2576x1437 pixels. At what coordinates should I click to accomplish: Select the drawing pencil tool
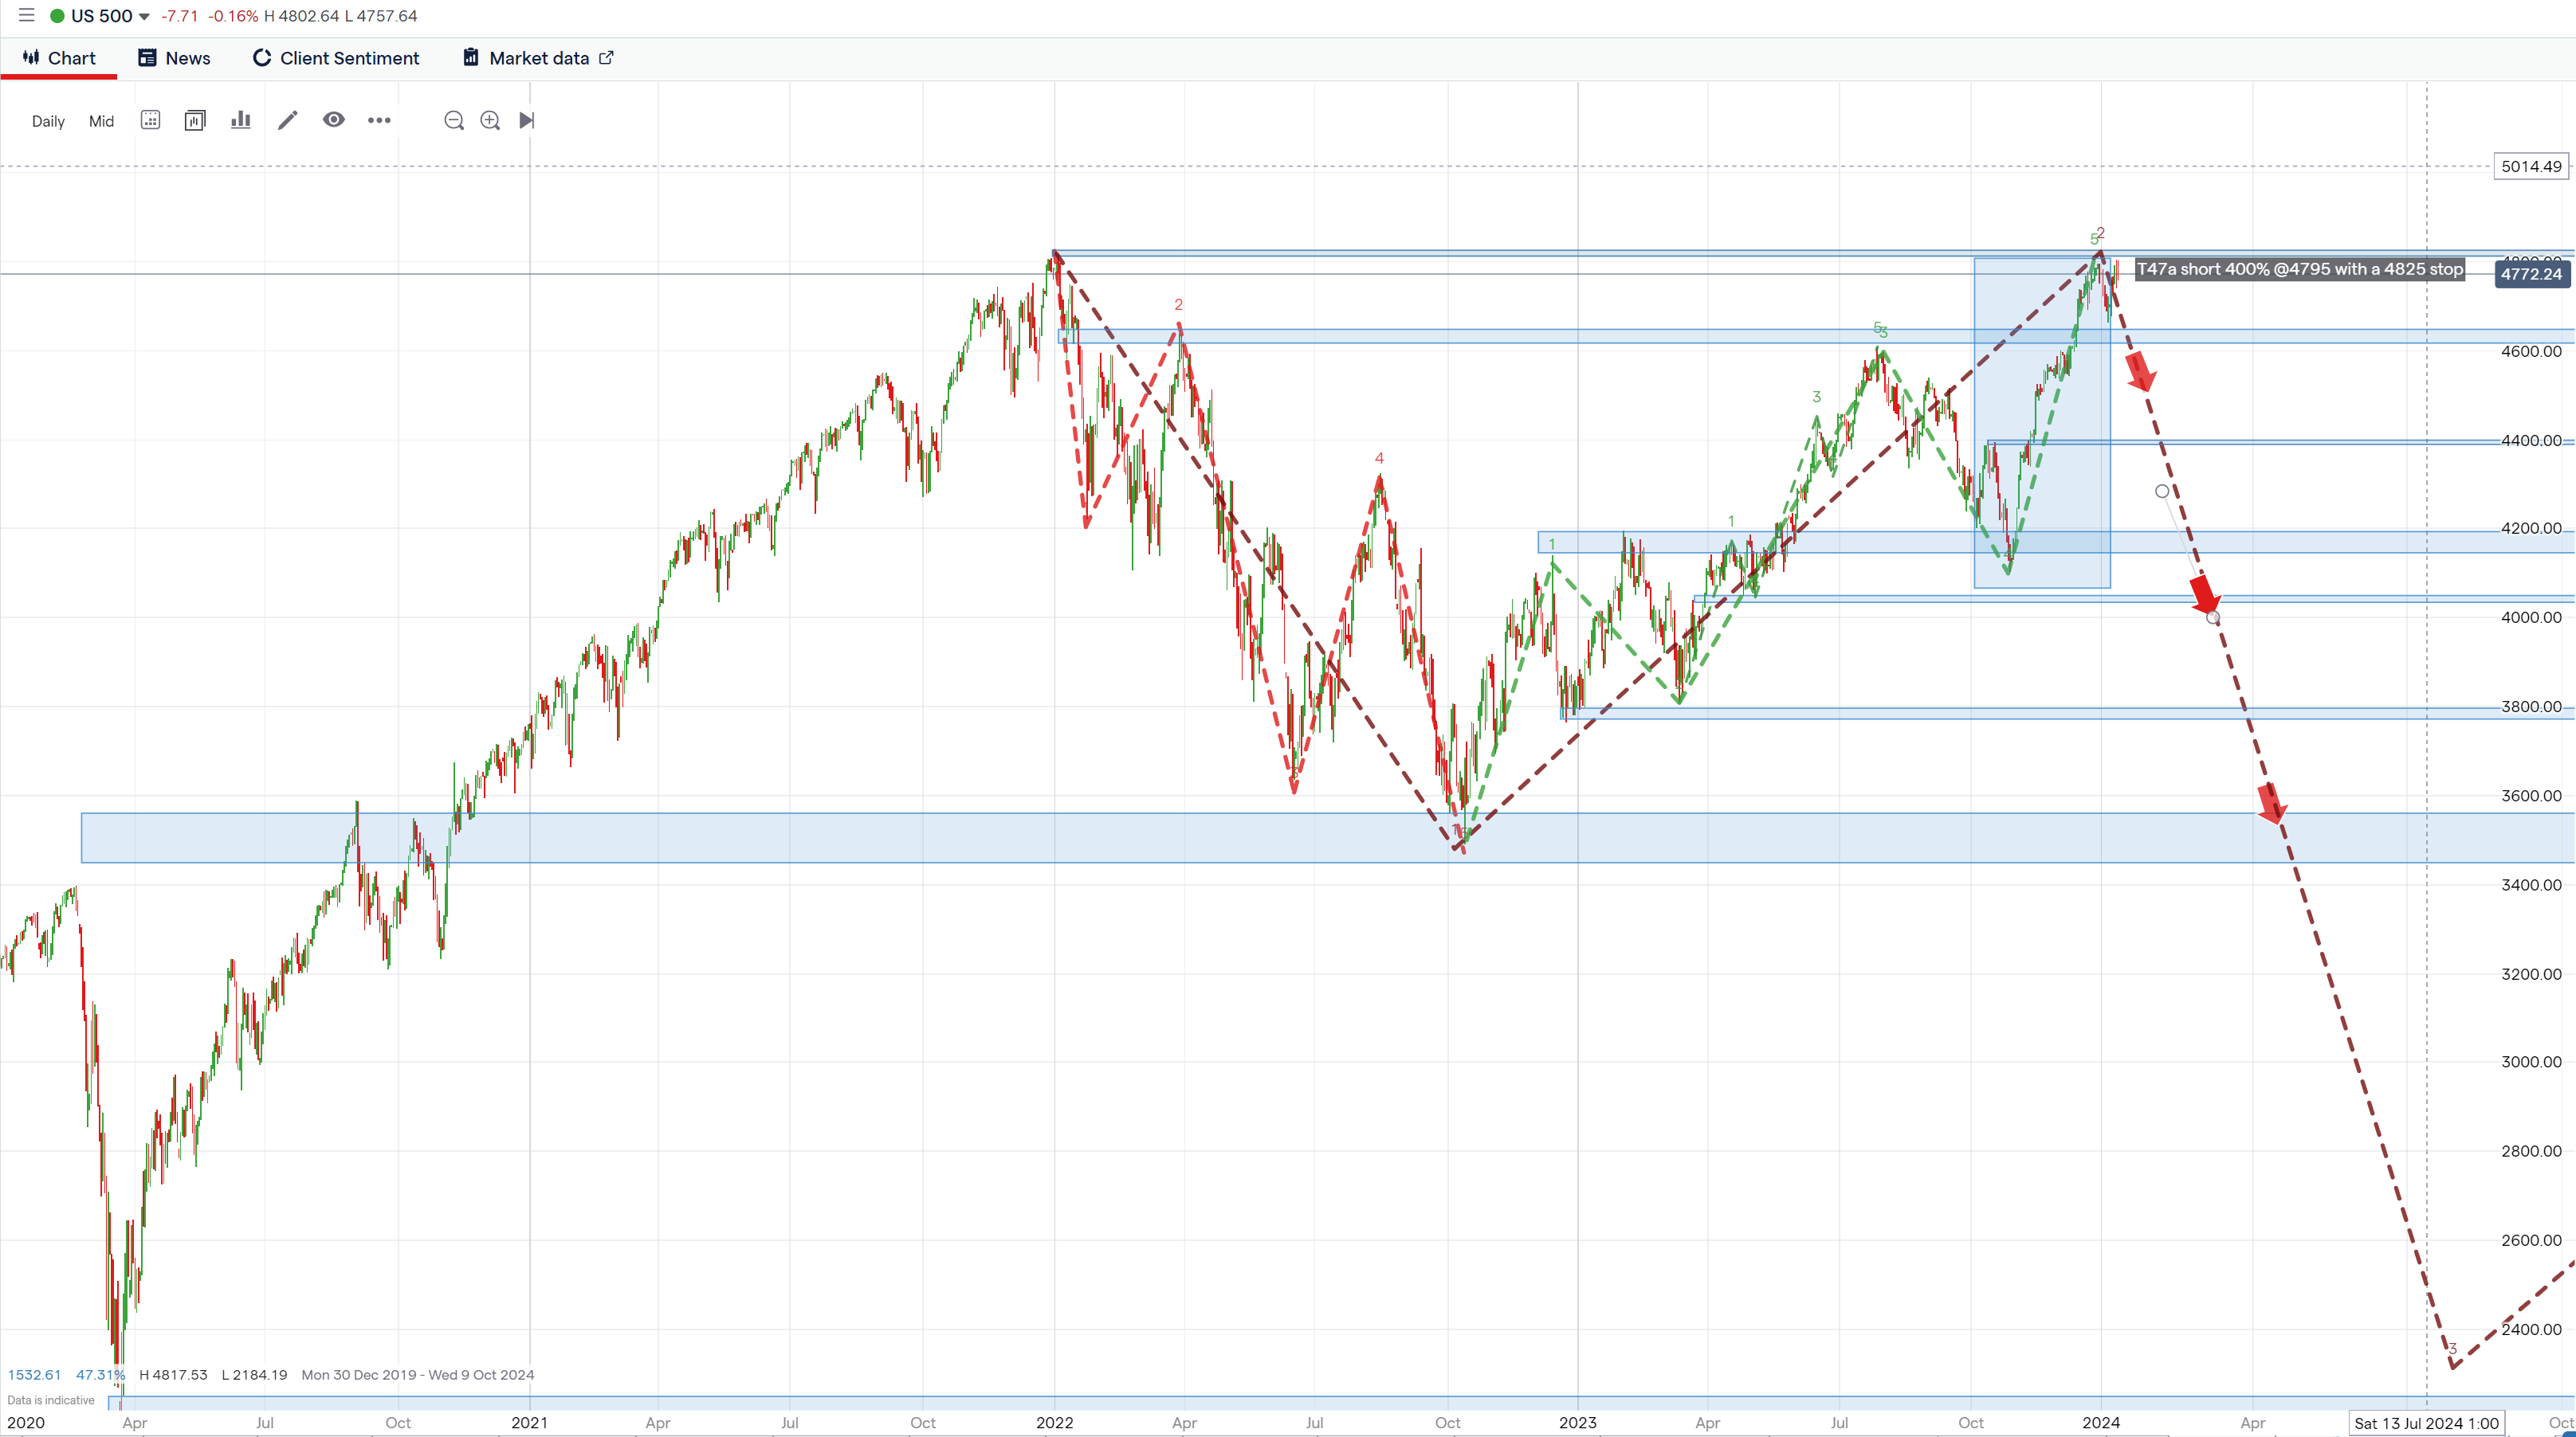coord(287,120)
